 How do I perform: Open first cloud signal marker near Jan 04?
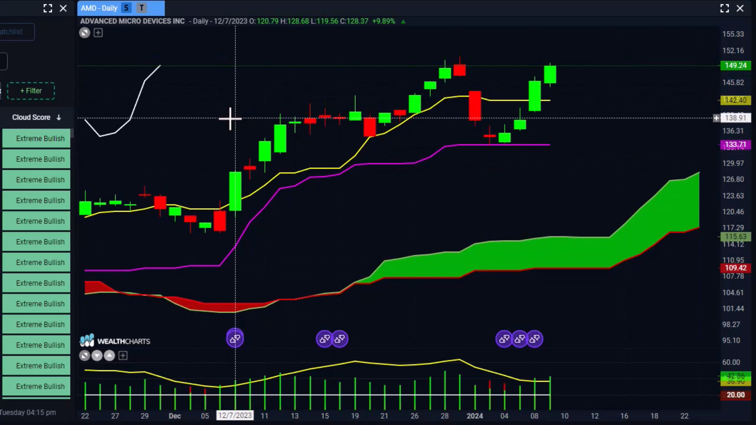tap(504, 338)
